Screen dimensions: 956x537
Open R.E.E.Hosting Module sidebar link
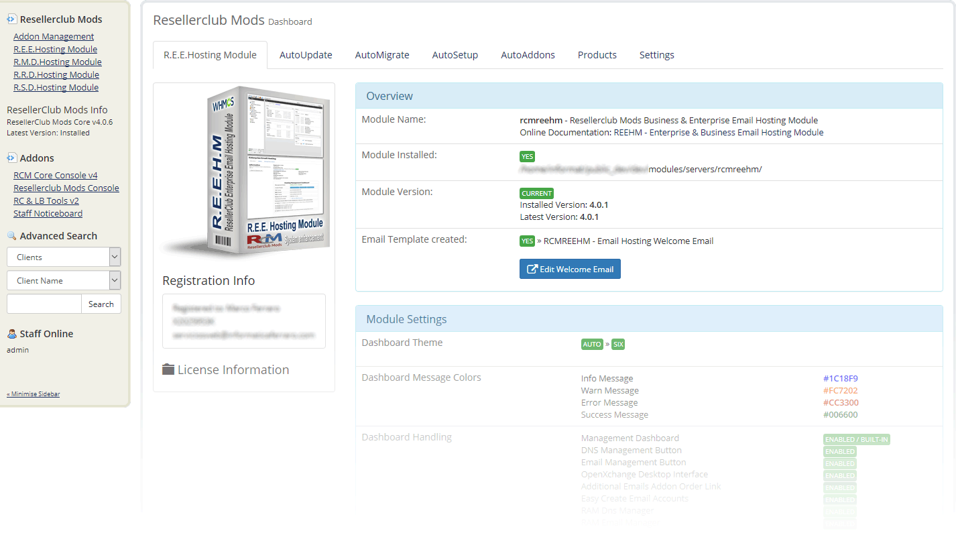click(x=55, y=49)
